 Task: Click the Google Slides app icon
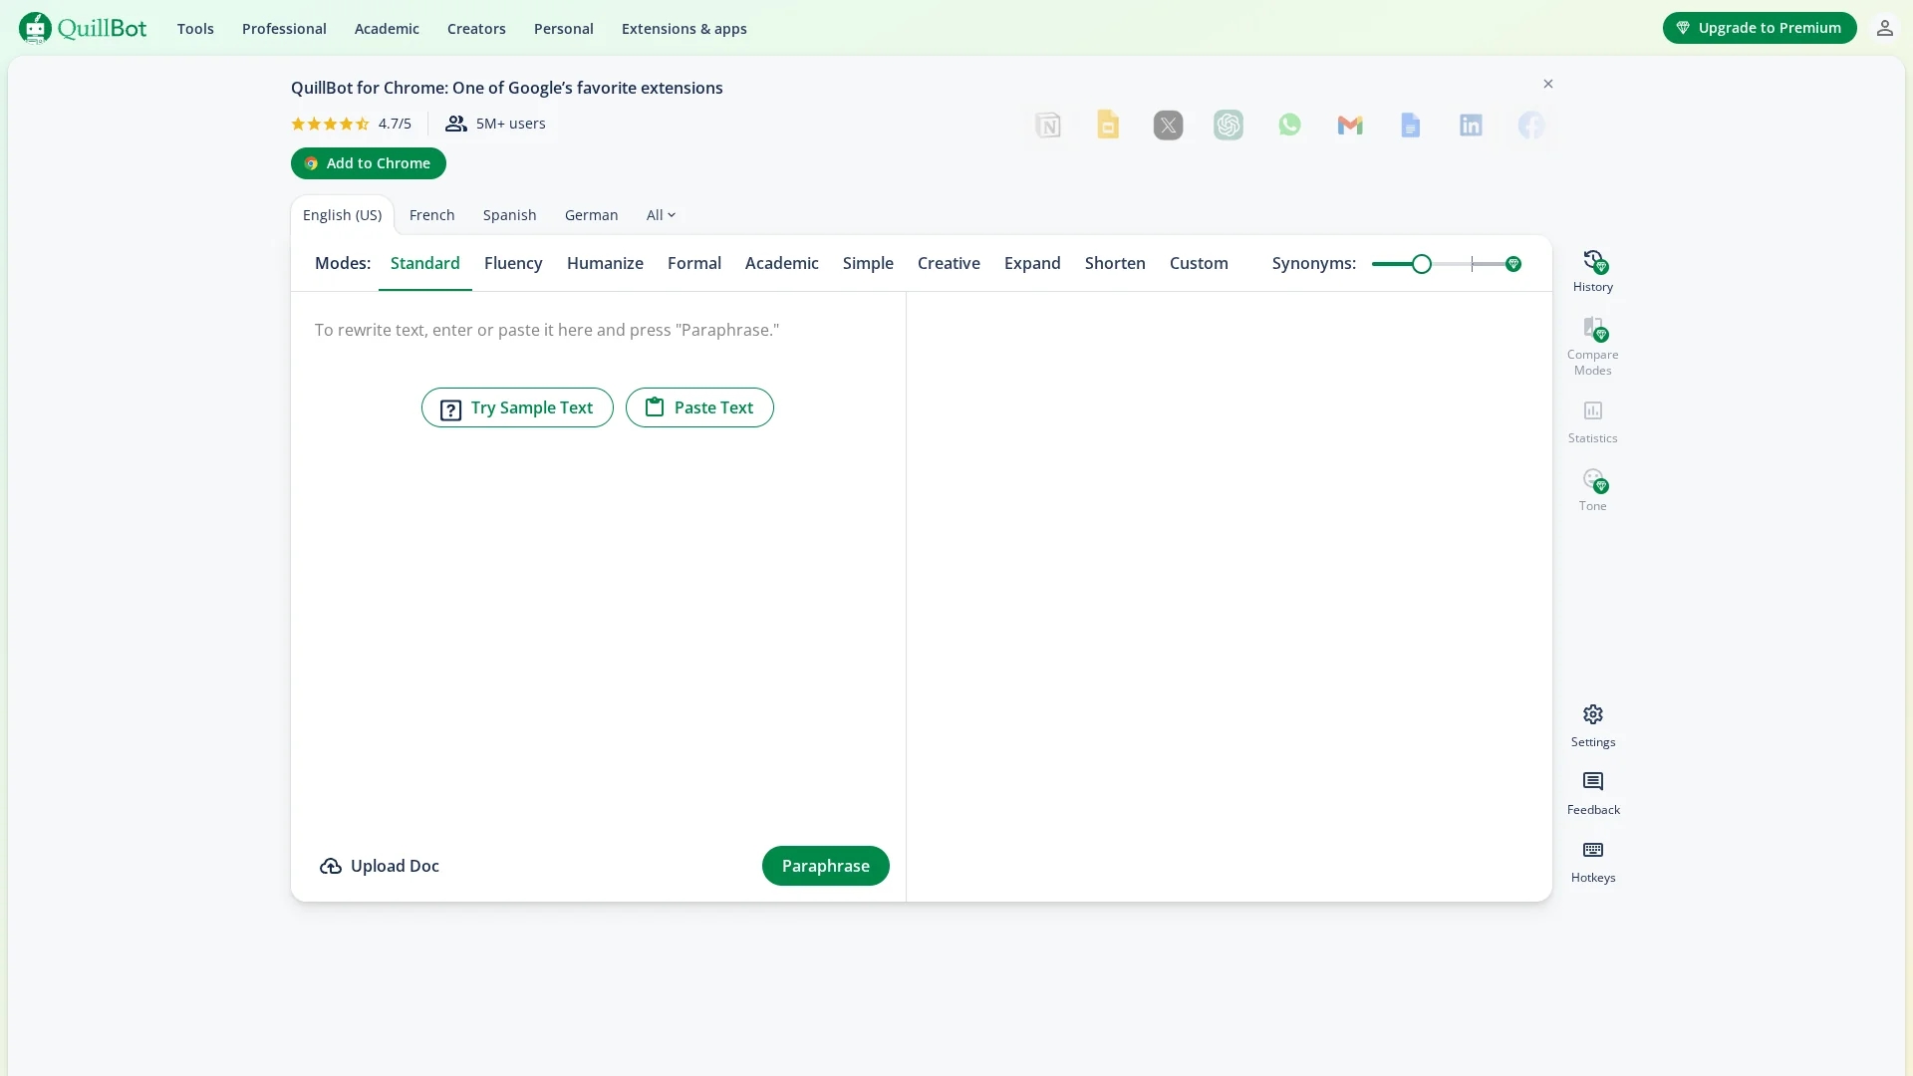(x=1108, y=126)
